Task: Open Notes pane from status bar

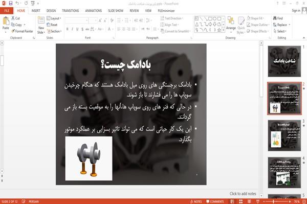Action: [x=196, y=201]
